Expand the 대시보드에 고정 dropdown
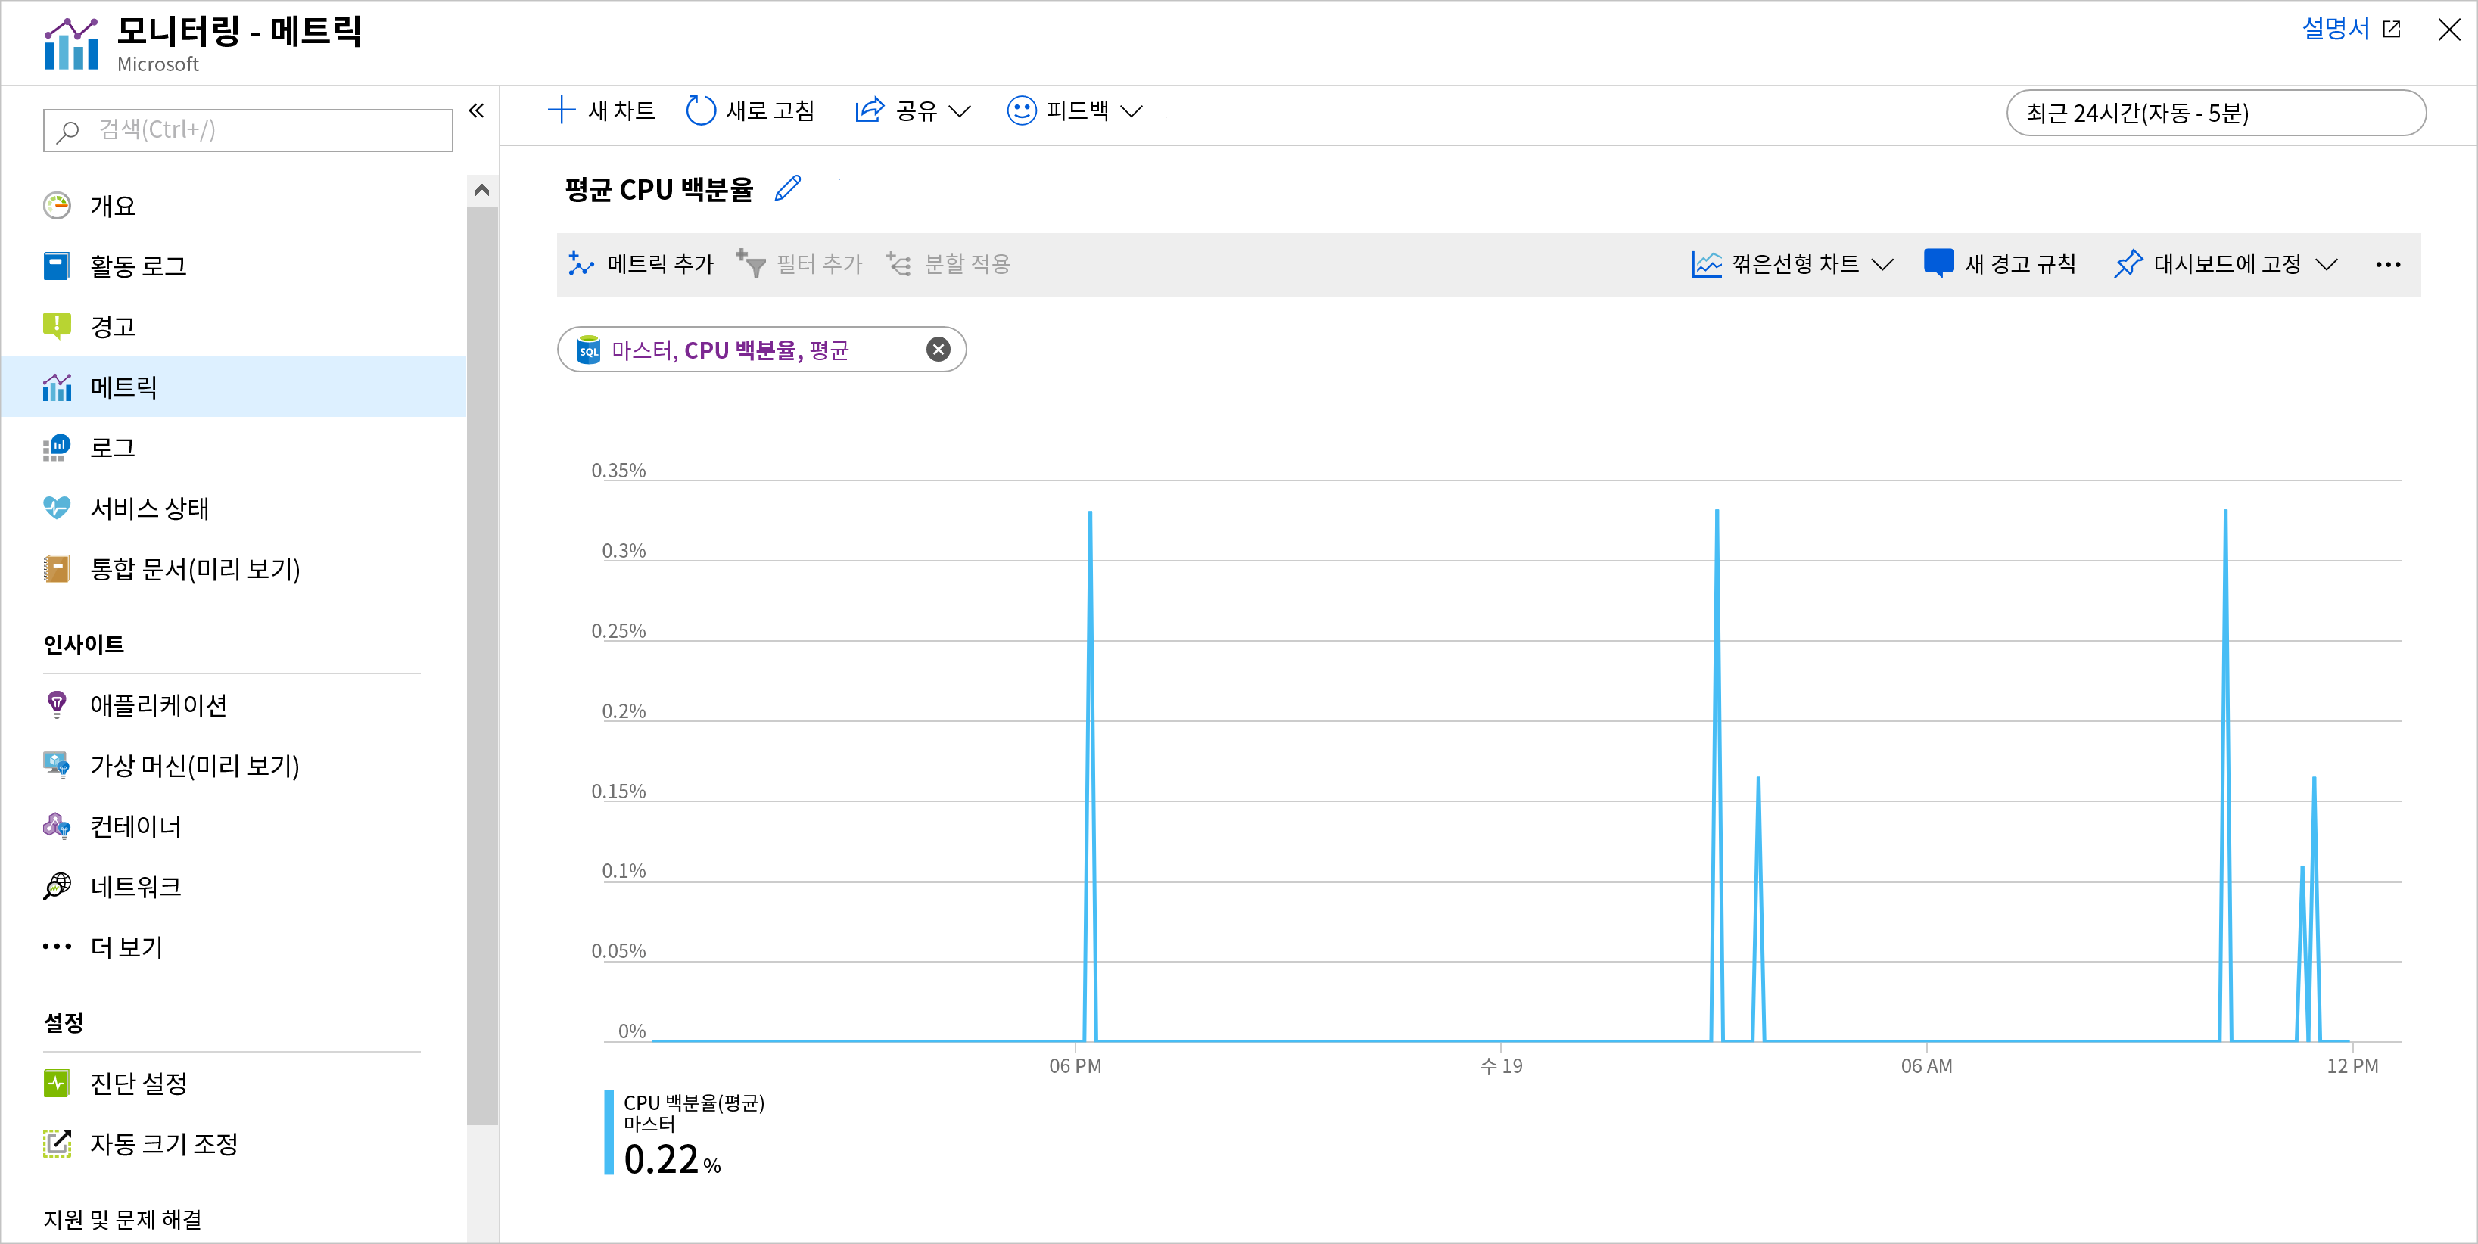Image resolution: width=2478 pixels, height=1244 pixels. point(2326,264)
